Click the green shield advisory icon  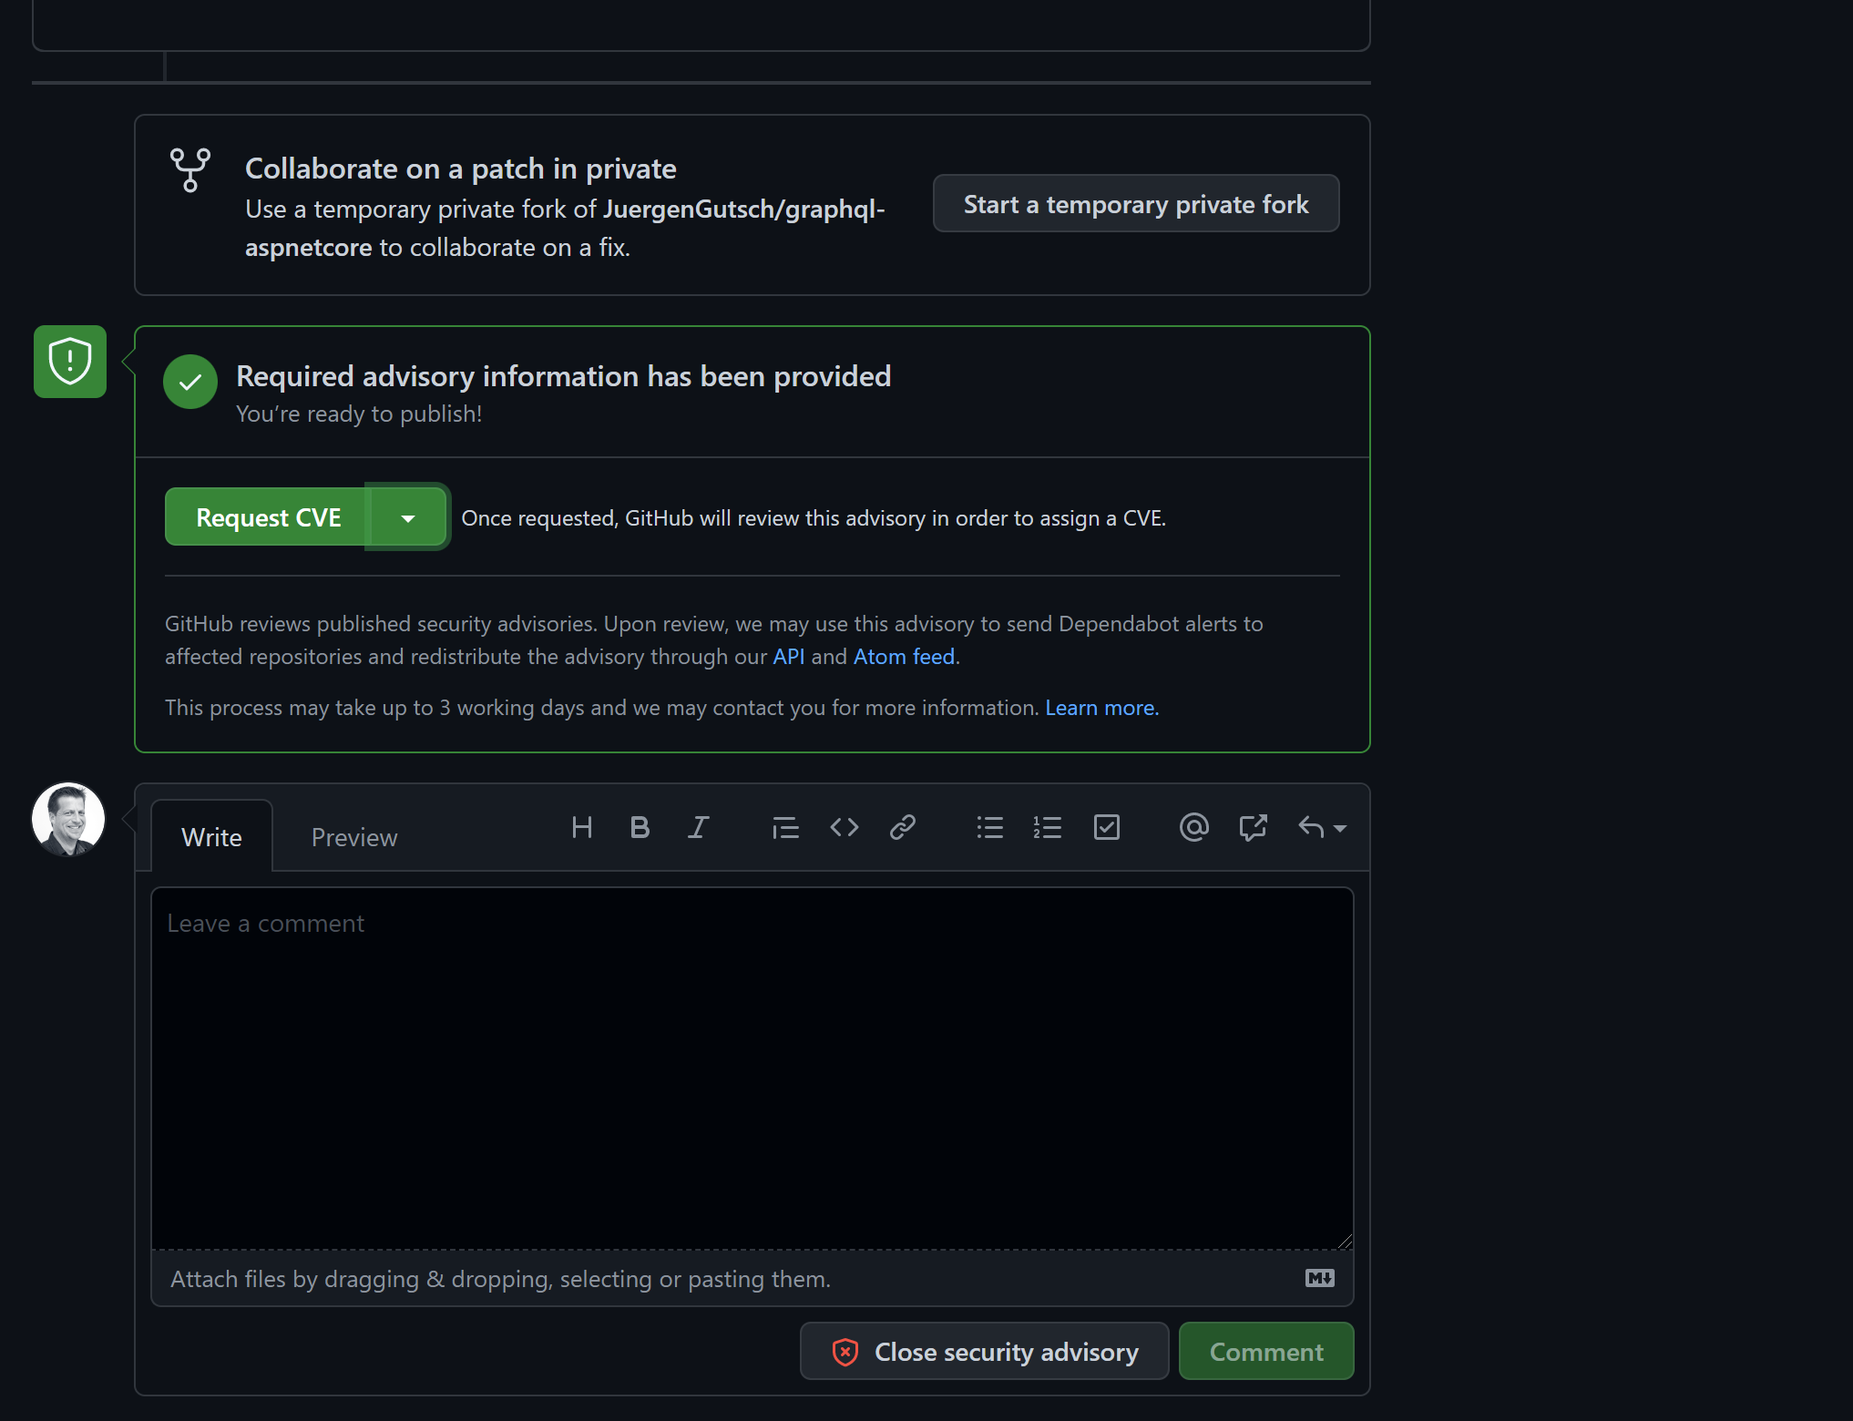click(x=70, y=362)
